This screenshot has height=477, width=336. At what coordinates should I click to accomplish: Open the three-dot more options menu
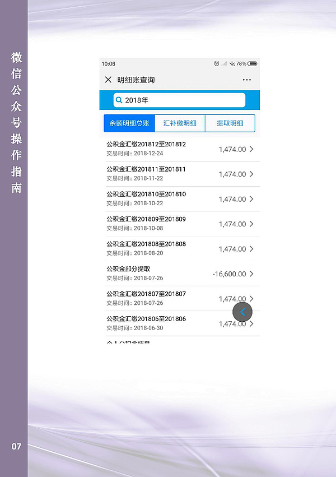[x=247, y=80]
